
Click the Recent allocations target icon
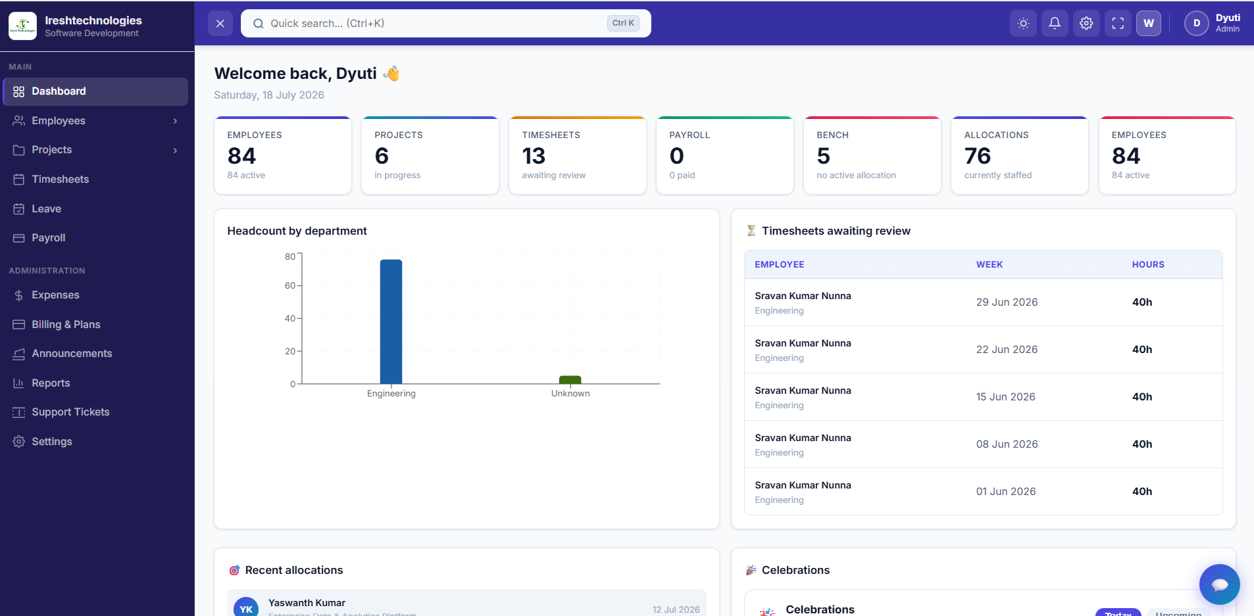click(234, 570)
